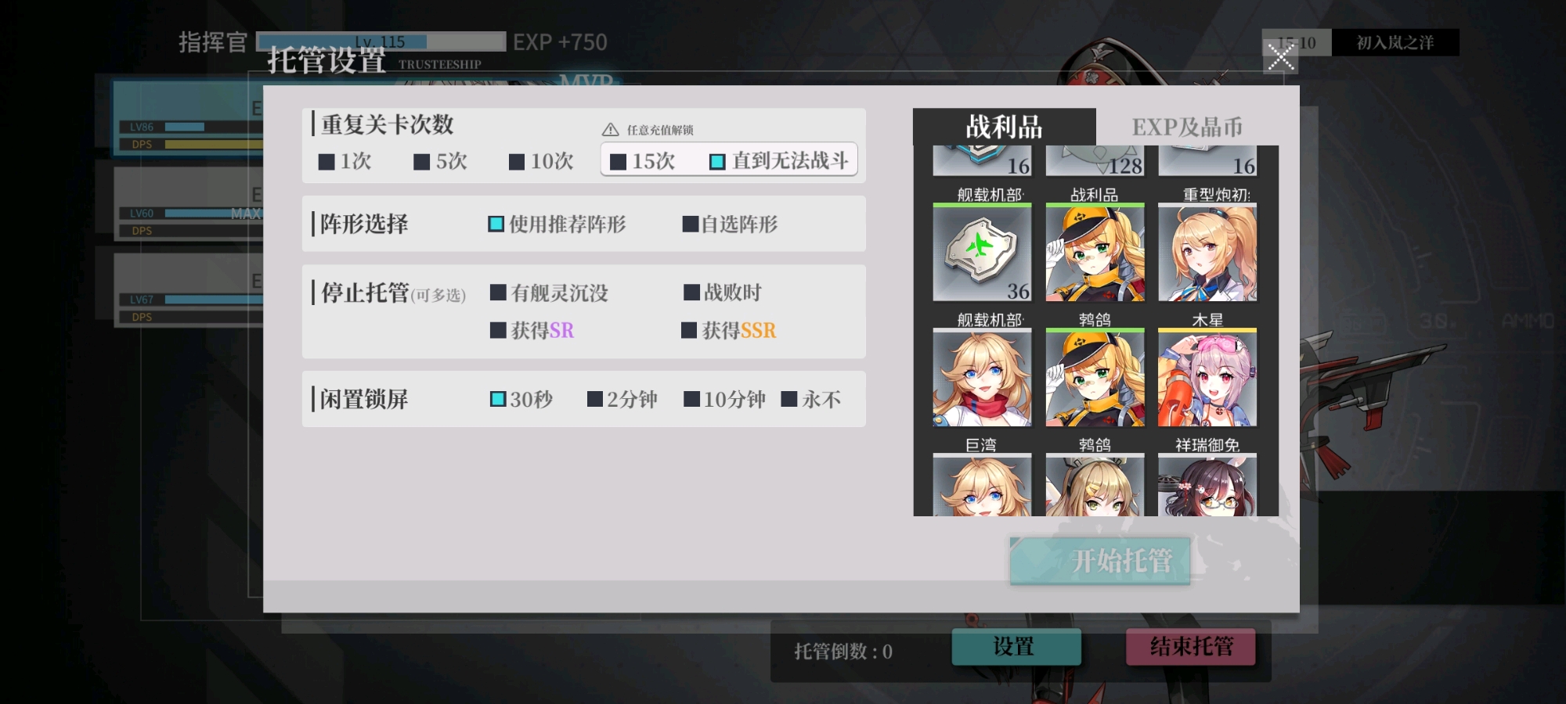
Task: Select the 重型炮初 ponytail character portrait
Action: tap(1207, 253)
